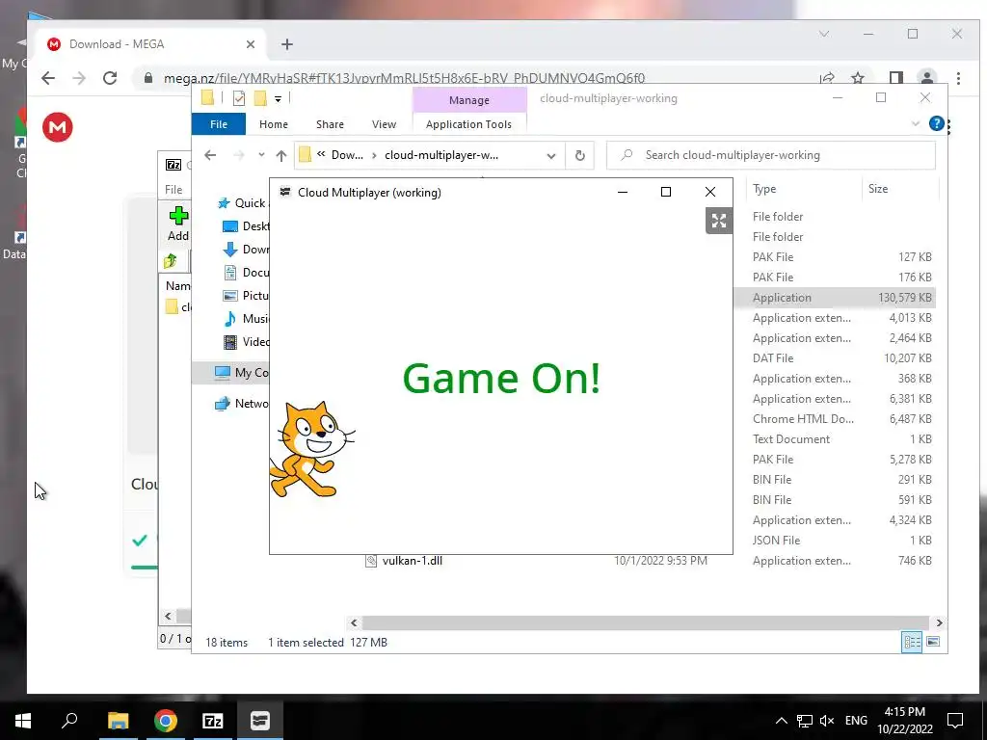Expand the Explorer address bar dropdown
Viewport: 987px width, 740px height.
tap(551, 155)
